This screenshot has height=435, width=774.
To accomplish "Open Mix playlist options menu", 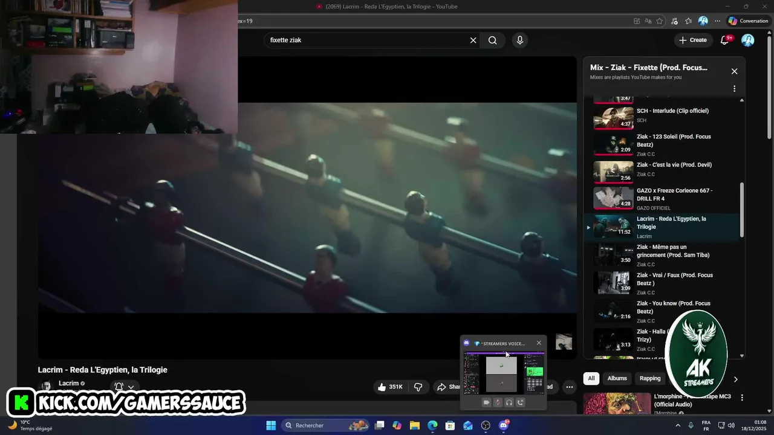I will 734,89.
